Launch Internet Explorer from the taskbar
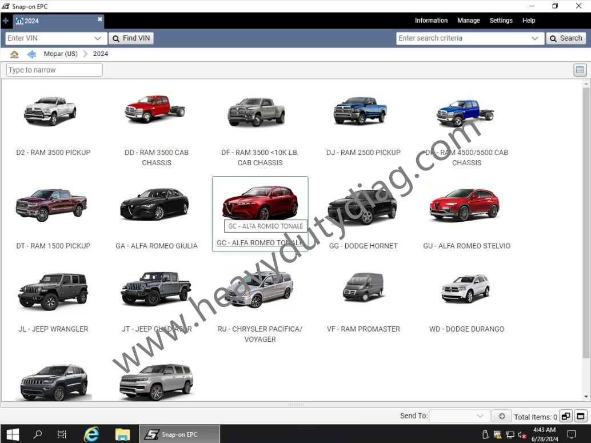The image size is (591, 443). click(x=91, y=434)
